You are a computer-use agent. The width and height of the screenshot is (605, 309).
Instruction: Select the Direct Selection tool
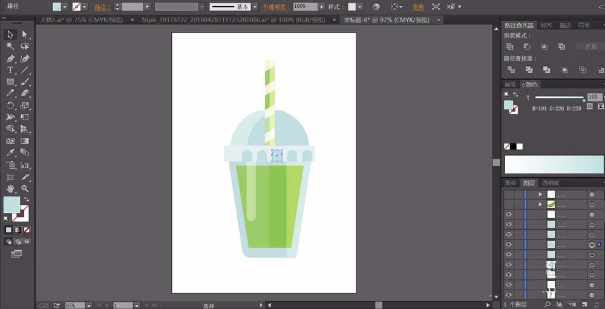point(25,34)
